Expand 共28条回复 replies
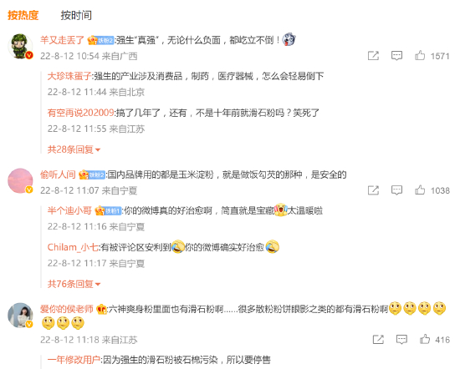 [x=74, y=149]
